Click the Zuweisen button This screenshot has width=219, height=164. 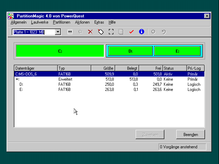click(x=150, y=135)
